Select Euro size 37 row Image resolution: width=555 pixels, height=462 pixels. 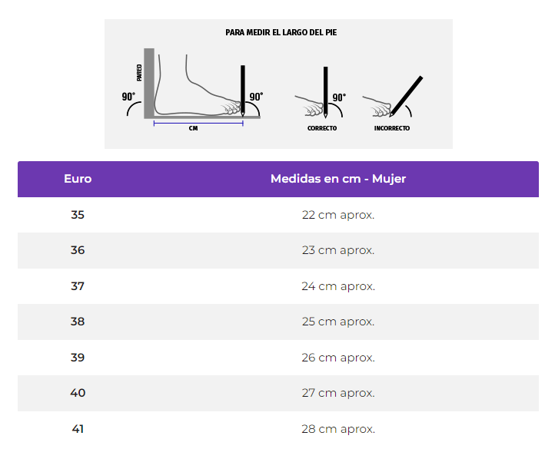(x=278, y=286)
